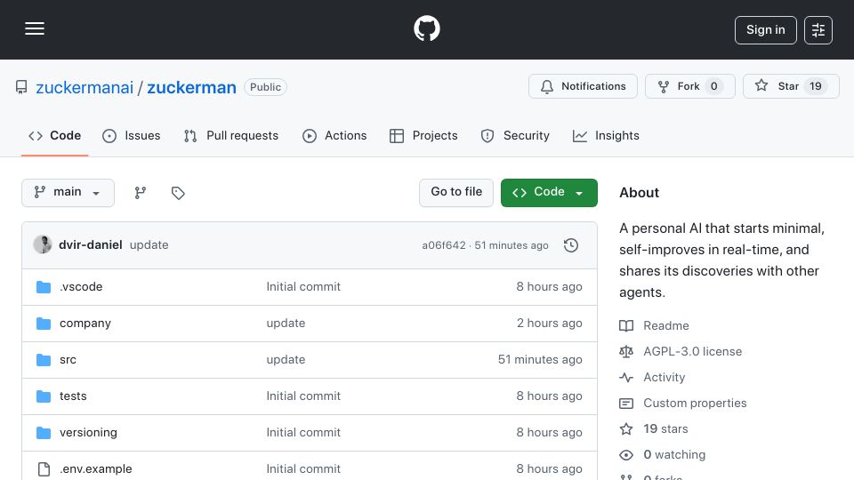Click the star icon beside 19 stars
854x480 pixels.
[x=626, y=428]
